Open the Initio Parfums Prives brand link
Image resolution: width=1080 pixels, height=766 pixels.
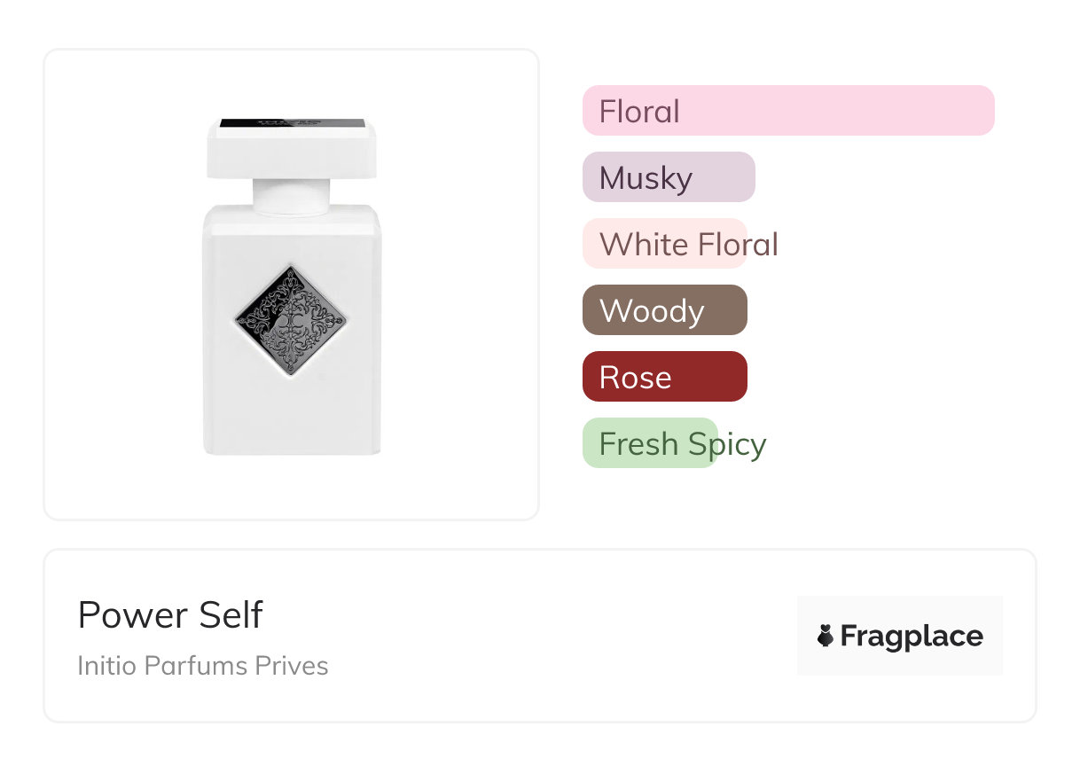203,666
